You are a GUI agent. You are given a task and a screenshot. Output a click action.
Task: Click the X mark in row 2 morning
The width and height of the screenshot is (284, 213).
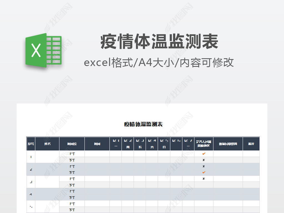(x=204, y=166)
